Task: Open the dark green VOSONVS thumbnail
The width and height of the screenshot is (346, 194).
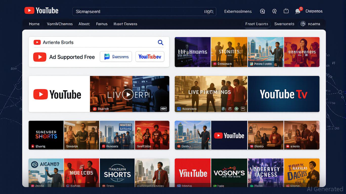Action: (229, 173)
